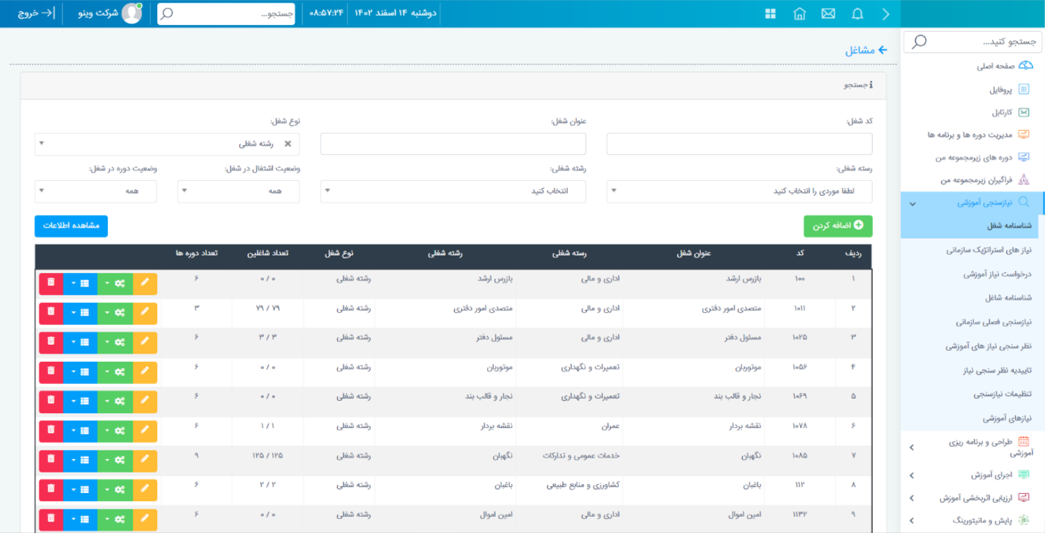Screen dimensions: 1045x533
Task: Open دوره های زیرمجموعه من
Action: click(x=983, y=158)
